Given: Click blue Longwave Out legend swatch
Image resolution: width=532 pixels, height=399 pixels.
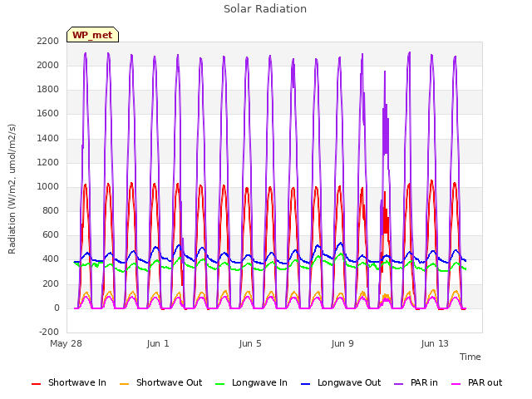Looking at the screenshot, I should click(305, 384).
